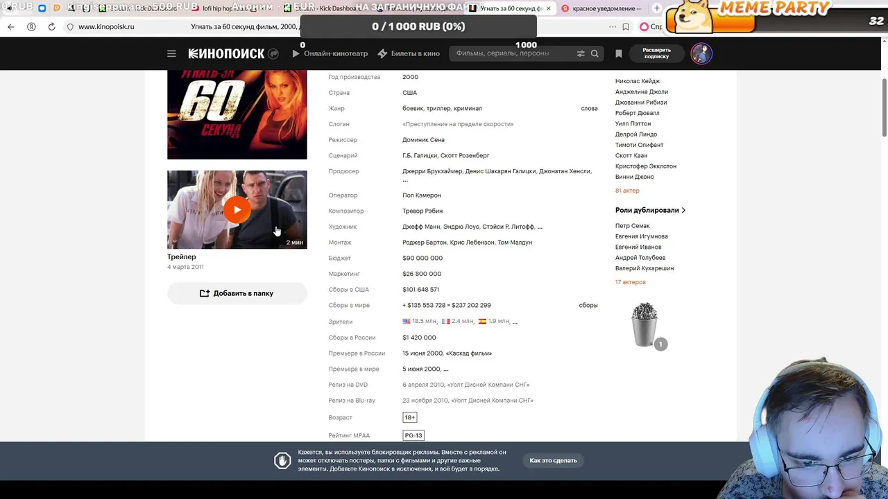This screenshot has width=888, height=499.
Task: Open composer Тревор Рэбин page
Action: click(422, 211)
